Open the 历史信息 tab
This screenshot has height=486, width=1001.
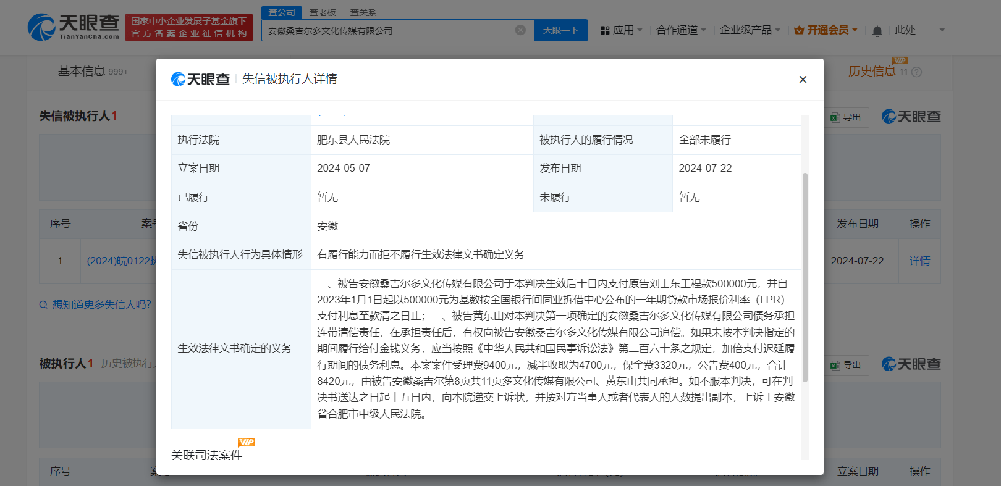(871, 72)
